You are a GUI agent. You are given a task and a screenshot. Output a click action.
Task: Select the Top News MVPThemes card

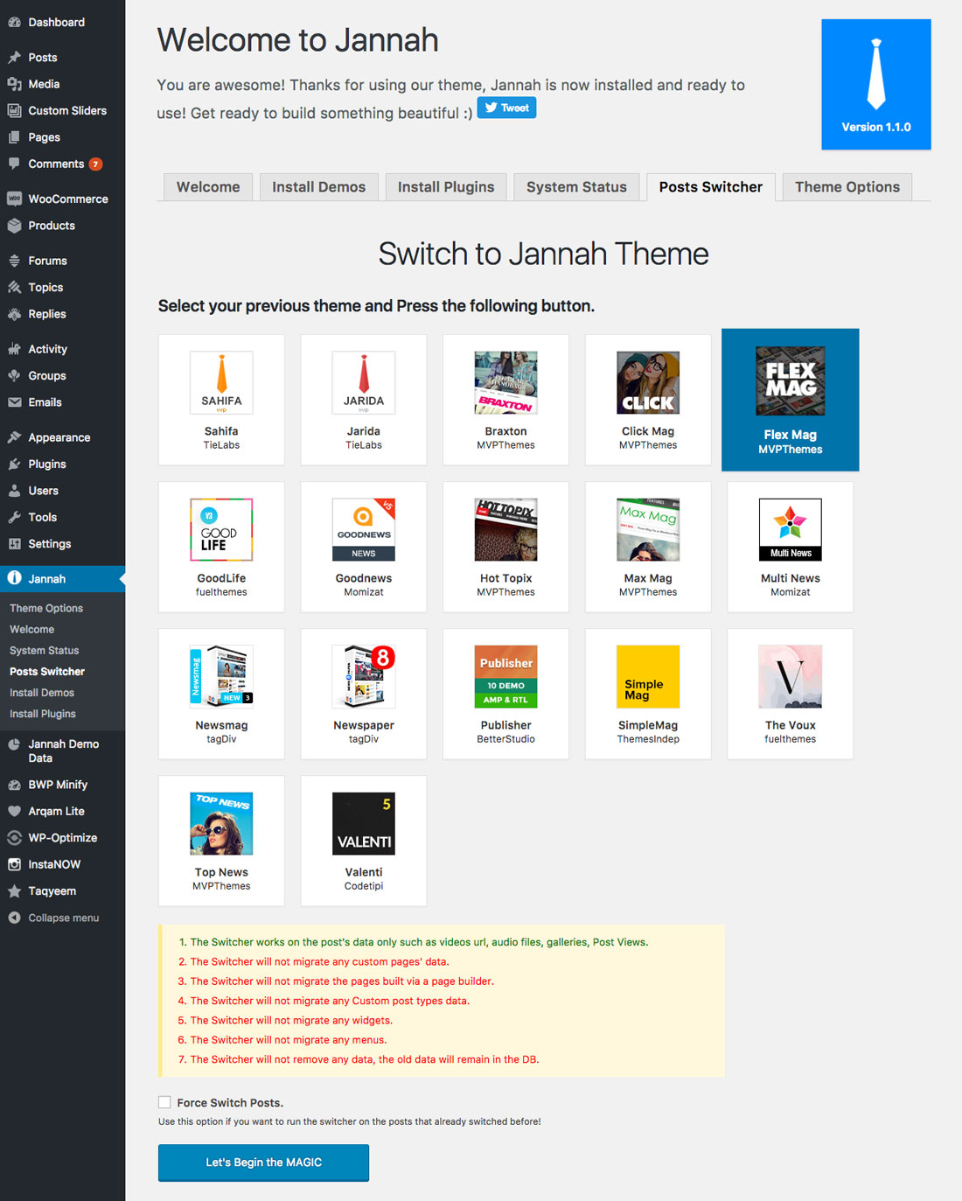point(221,841)
